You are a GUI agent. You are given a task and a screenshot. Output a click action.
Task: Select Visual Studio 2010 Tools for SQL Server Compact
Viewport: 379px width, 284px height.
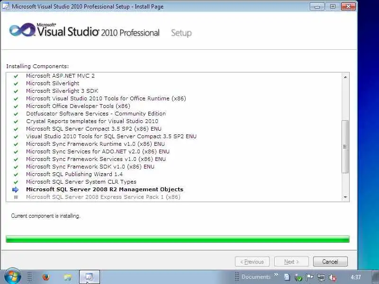pos(111,136)
